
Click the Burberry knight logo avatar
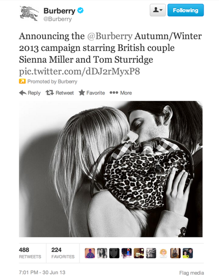(29, 13)
